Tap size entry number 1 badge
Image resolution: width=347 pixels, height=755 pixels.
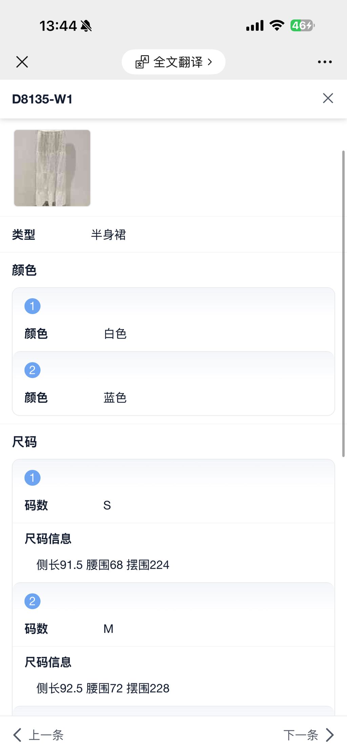tap(33, 478)
